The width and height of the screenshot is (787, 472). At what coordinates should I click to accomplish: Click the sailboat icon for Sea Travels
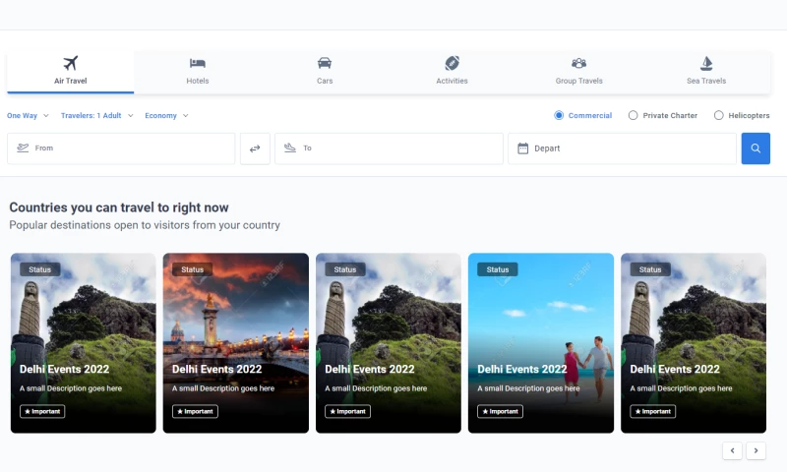click(x=706, y=63)
